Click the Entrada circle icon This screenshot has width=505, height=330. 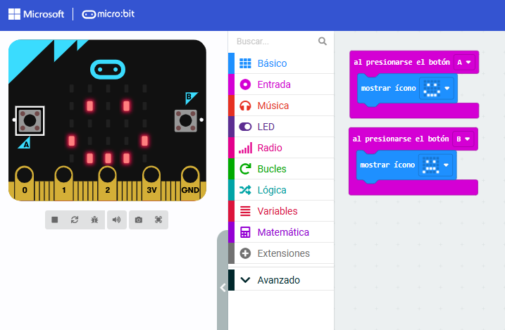pyautogui.click(x=245, y=84)
